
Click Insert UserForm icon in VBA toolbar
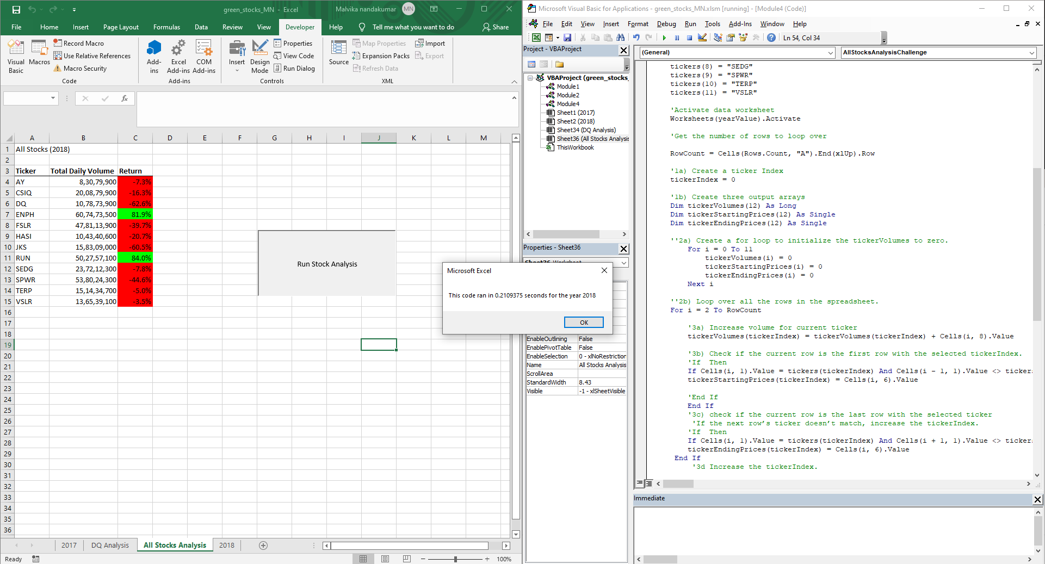coord(548,38)
